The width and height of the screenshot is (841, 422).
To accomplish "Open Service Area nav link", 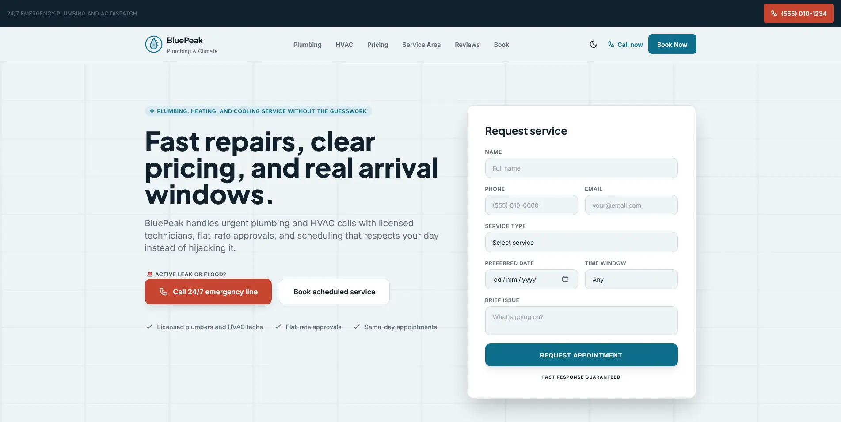I will click(421, 45).
